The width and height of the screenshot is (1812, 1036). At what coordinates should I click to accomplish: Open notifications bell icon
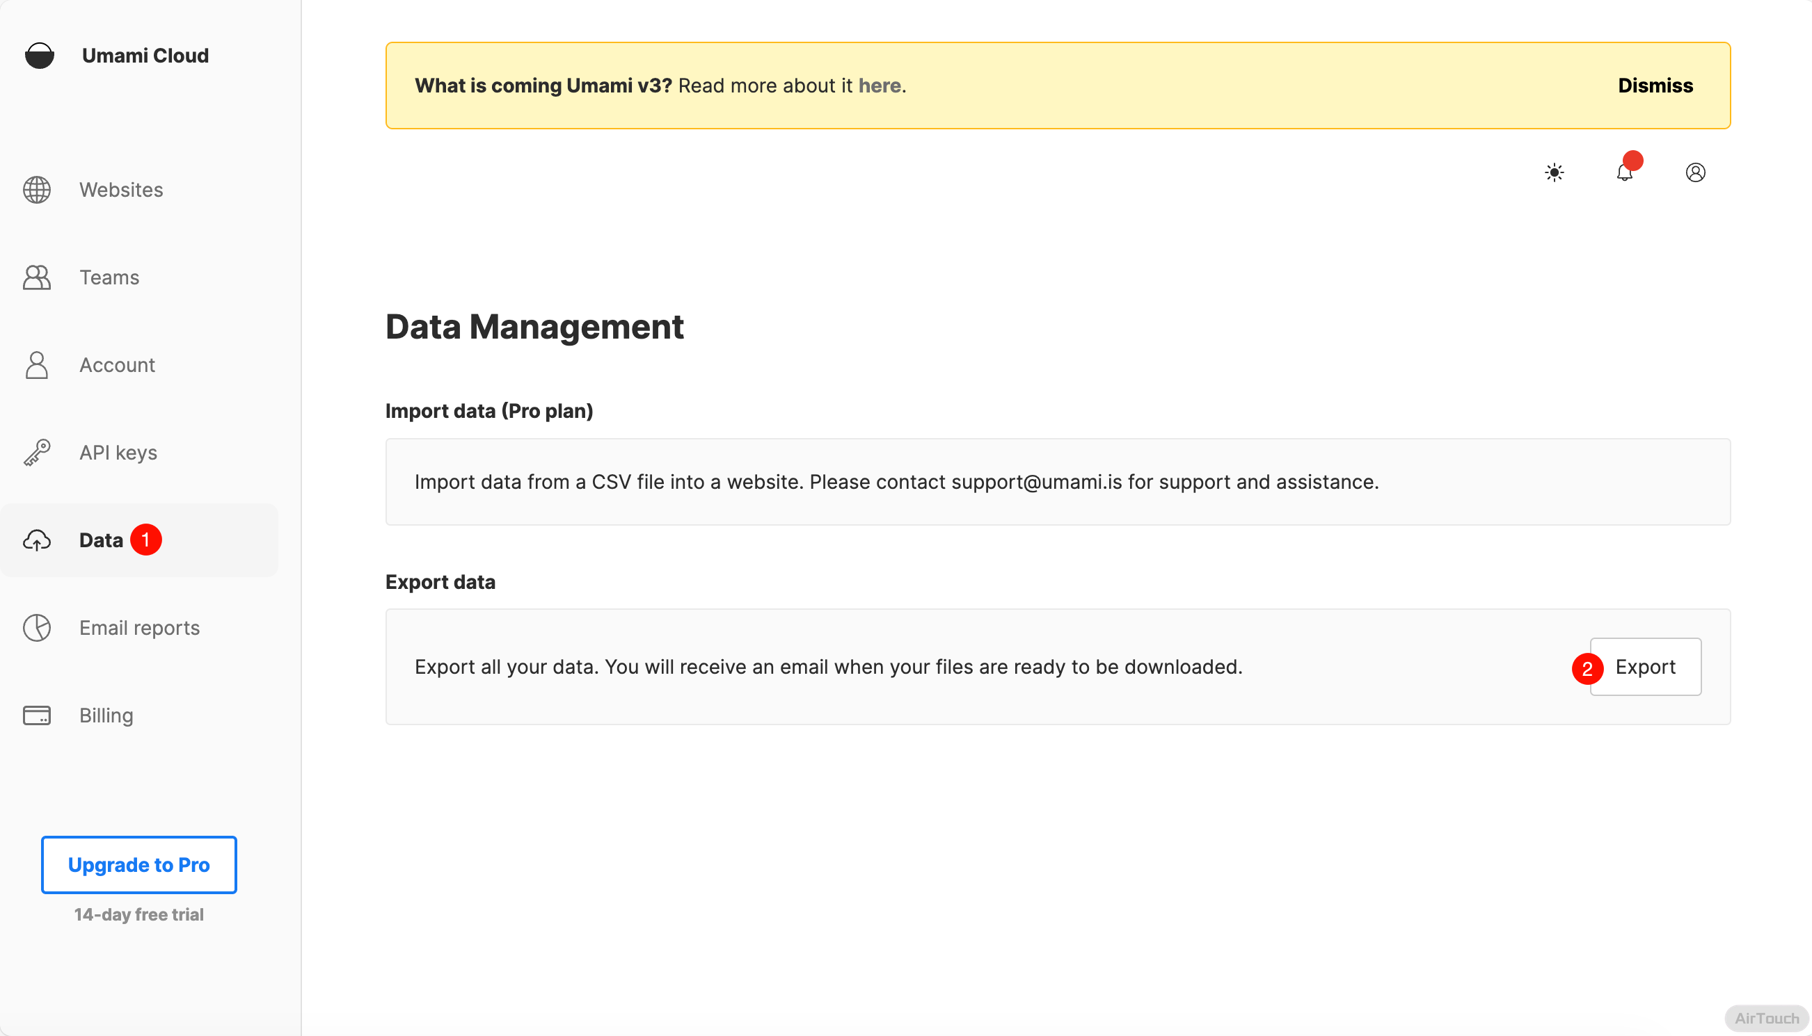tap(1624, 172)
